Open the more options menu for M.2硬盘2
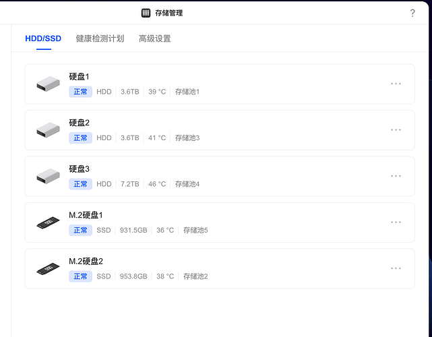This screenshot has height=337, width=432. [x=396, y=268]
